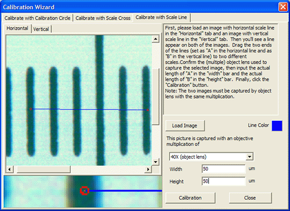Click the image scroll up arrow
Image resolution: width=290 pixels, height=211 pixels.
(155, 39)
